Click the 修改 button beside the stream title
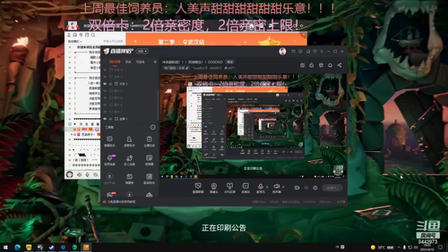Image resolution: width=448 pixels, height=252 pixels. pos(230,62)
